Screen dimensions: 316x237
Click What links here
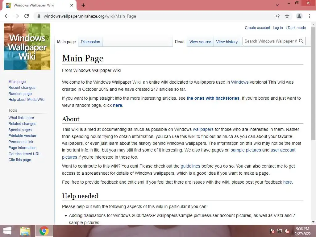click(x=21, y=118)
